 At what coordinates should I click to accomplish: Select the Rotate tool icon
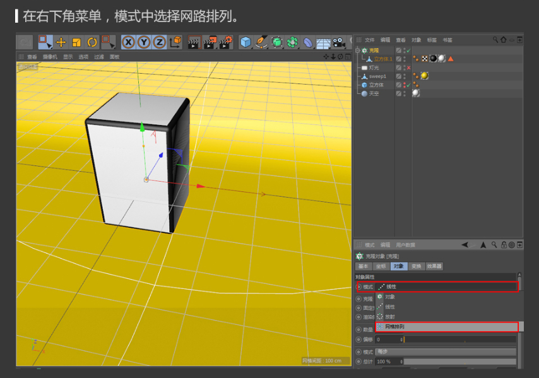[92, 42]
